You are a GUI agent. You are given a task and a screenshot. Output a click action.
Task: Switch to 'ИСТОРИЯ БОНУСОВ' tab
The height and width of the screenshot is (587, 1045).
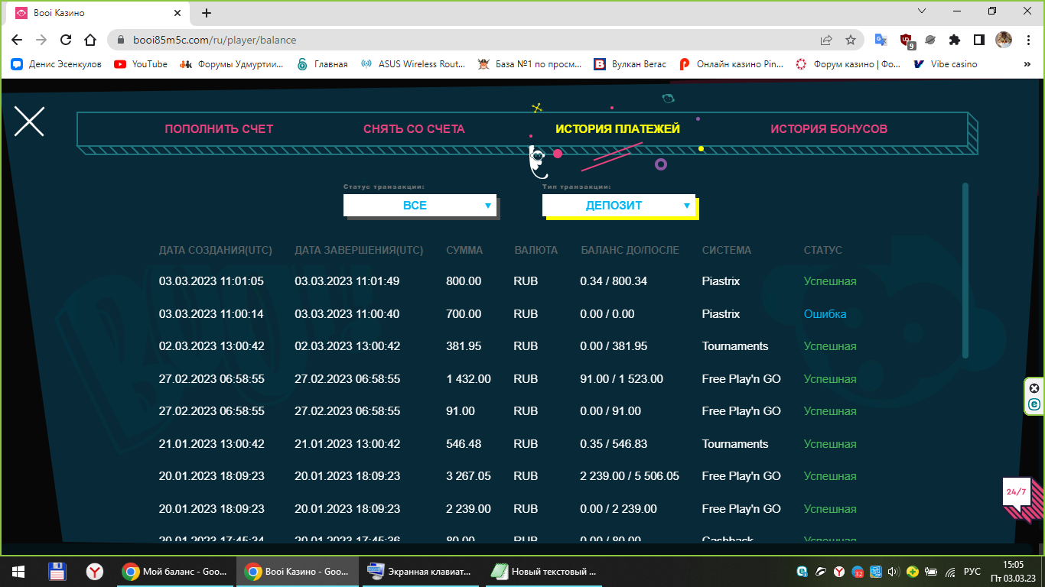pyautogui.click(x=829, y=129)
